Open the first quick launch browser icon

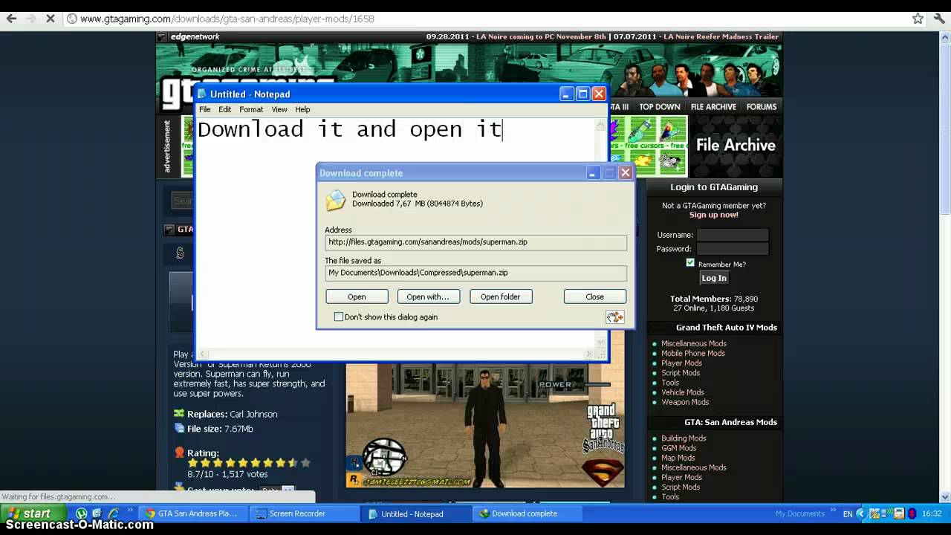coord(82,513)
